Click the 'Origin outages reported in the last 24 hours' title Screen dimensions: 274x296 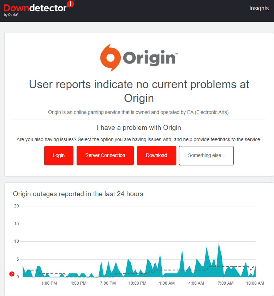pos(78,194)
